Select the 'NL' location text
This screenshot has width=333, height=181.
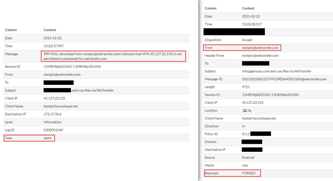click(x=250, y=111)
